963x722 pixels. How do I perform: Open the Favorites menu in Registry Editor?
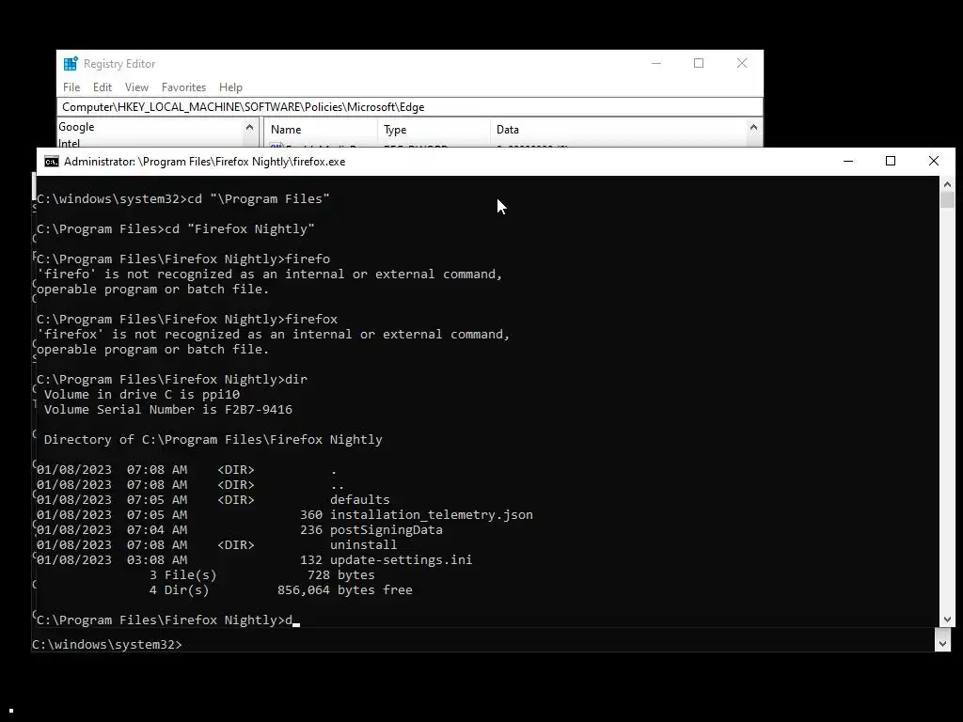pos(183,87)
